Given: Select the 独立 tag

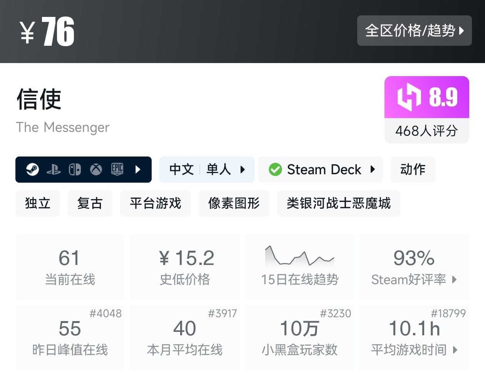Looking at the screenshot, I should (x=38, y=203).
